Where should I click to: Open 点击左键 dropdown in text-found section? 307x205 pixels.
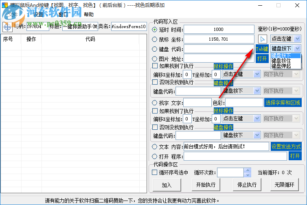point(257,118)
